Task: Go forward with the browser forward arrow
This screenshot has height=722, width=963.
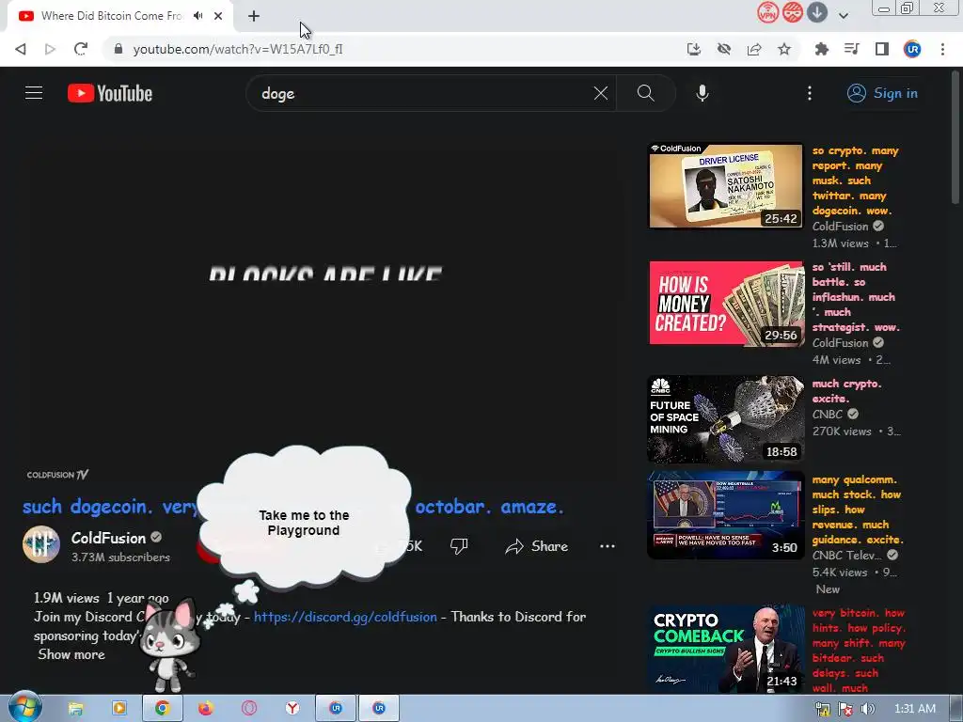Action: (x=51, y=49)
